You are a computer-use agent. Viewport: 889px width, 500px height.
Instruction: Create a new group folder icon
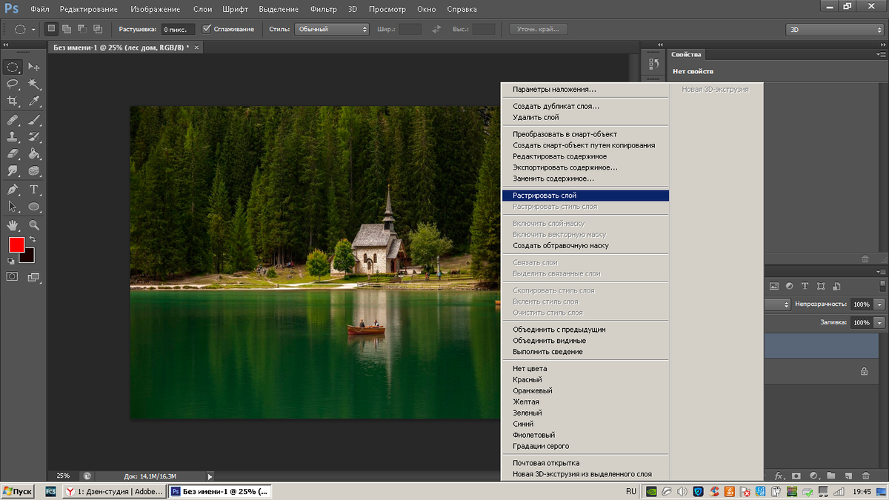click(831, 476)
